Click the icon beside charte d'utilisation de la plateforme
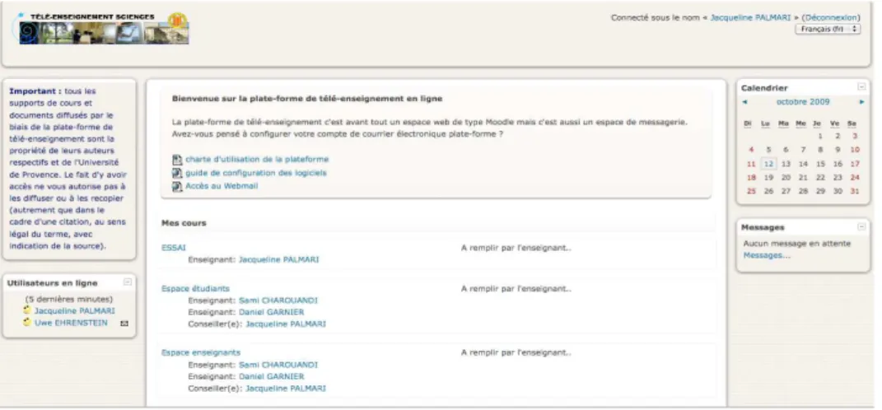Viewport: 882px width, 410px height. 177,160
